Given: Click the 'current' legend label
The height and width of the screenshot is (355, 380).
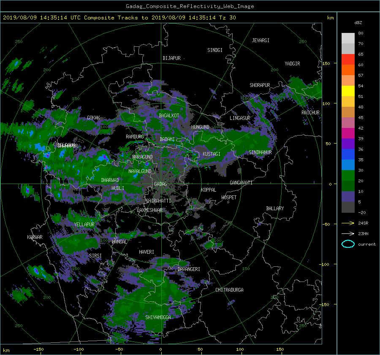Looking at the screenshot, I should [367, 244].
